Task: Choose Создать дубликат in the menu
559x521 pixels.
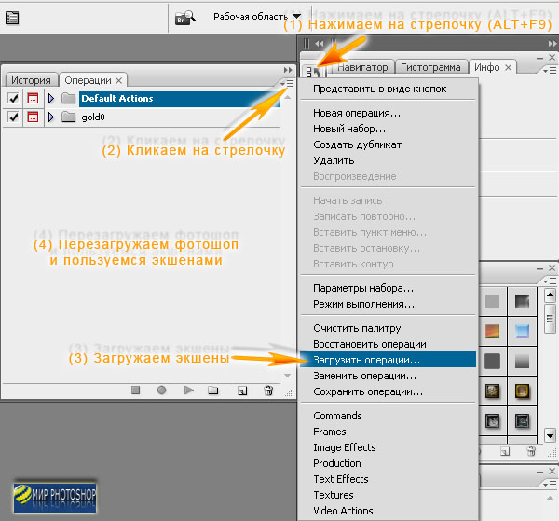Action: click(x=388, y=144)
